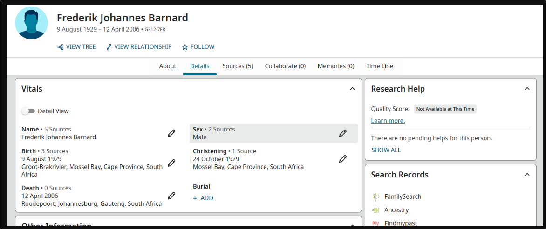Add a Burial record
546x229 pixels.
pyautogui.click(x=203, y=198)
